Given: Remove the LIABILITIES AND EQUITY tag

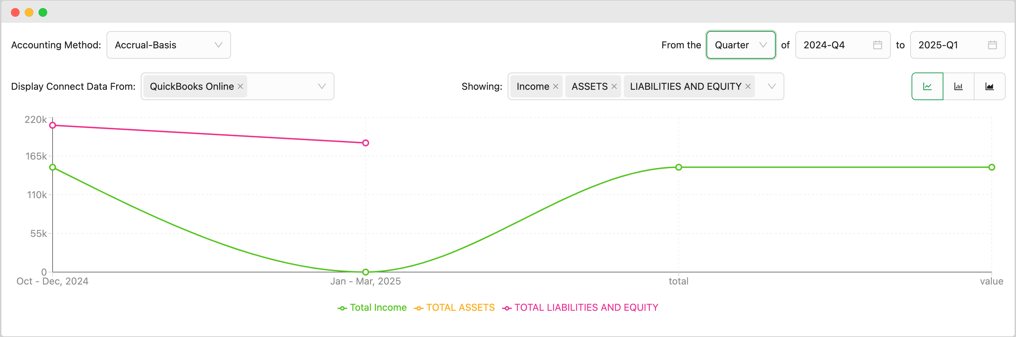Looking at the screenshot, I should [x=747, y=86].
